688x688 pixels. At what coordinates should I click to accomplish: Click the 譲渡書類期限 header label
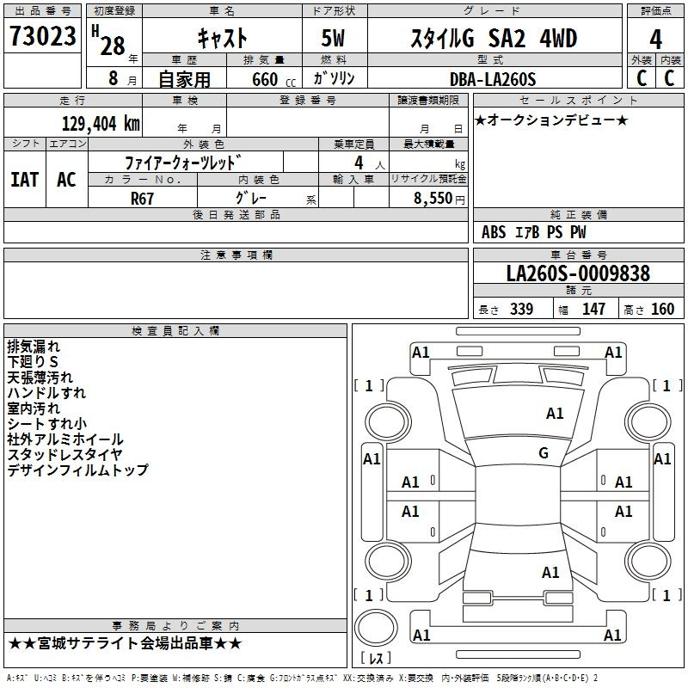click(428, 101)
